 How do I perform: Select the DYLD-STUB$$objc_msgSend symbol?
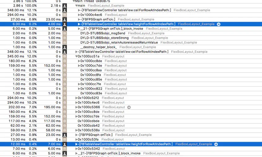(x=103, y=33)
